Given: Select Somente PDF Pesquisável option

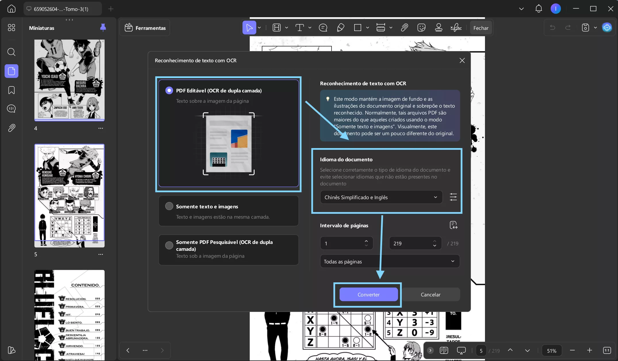Looking at the screenshot, I should pos(169,245).
